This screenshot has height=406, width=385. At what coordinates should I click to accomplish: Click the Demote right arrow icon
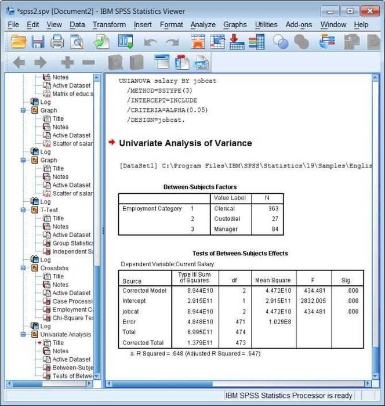pos(40,63)
